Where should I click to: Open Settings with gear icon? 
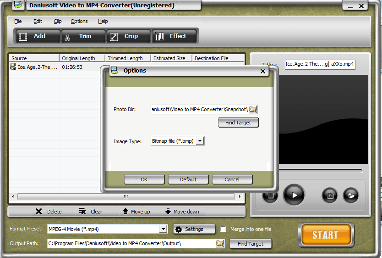click(x=194, y=229)
